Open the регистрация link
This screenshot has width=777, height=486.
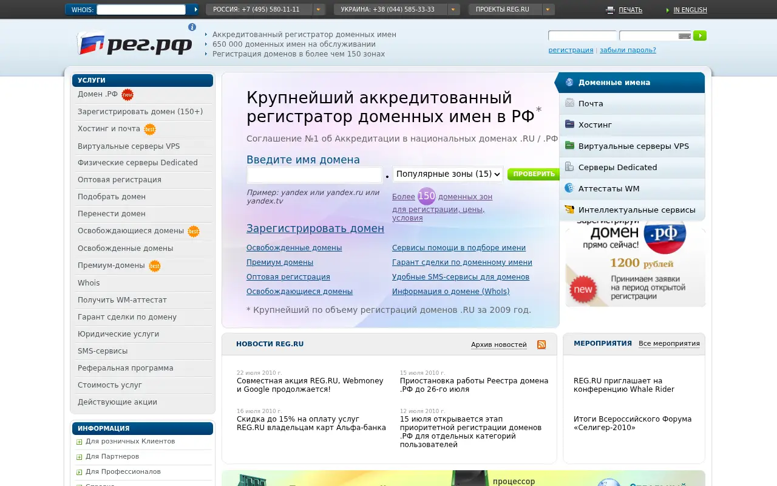571,50
